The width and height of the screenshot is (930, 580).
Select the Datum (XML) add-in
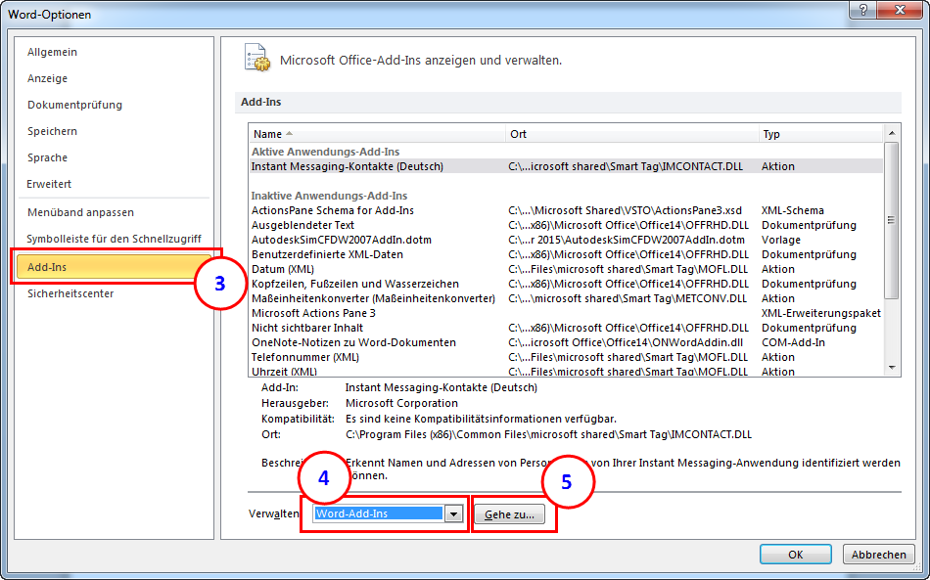click(566, 269)
